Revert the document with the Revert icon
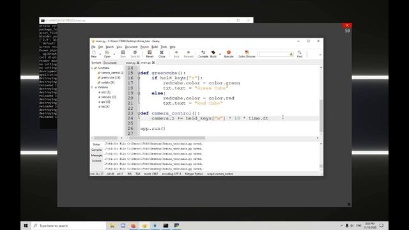 click(150, 54)
